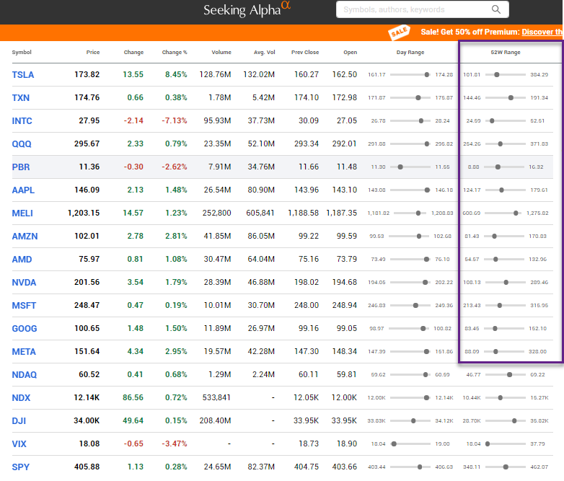This screenshot has height=481, width=564.
Task: Open the Discover premium sale link
Action: pos(542,32)
